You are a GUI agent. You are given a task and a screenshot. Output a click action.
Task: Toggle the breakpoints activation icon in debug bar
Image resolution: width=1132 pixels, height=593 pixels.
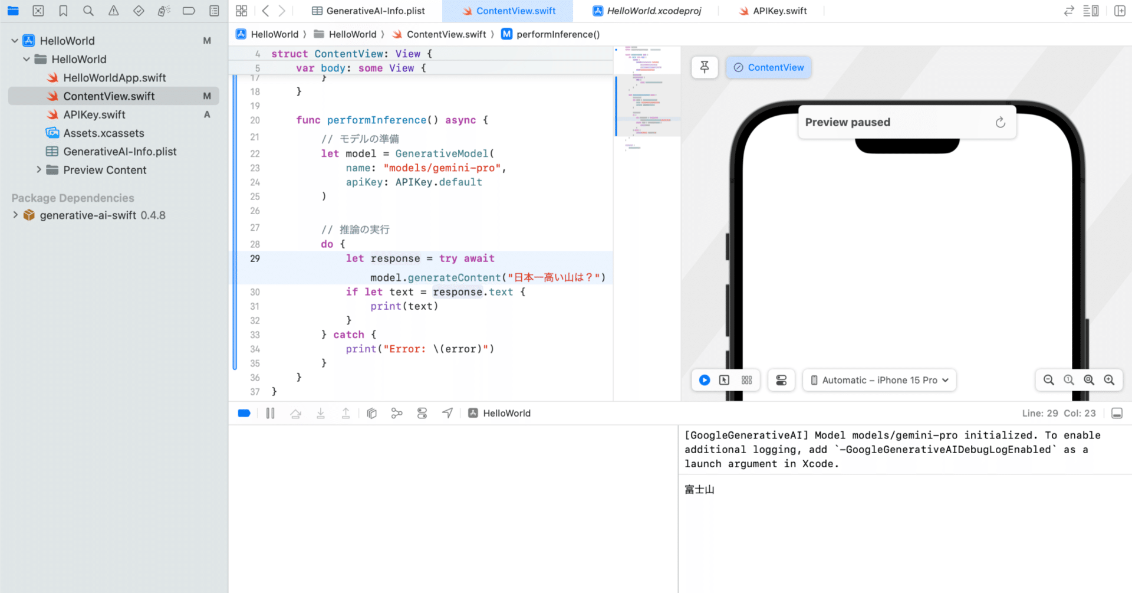point(244,413)
